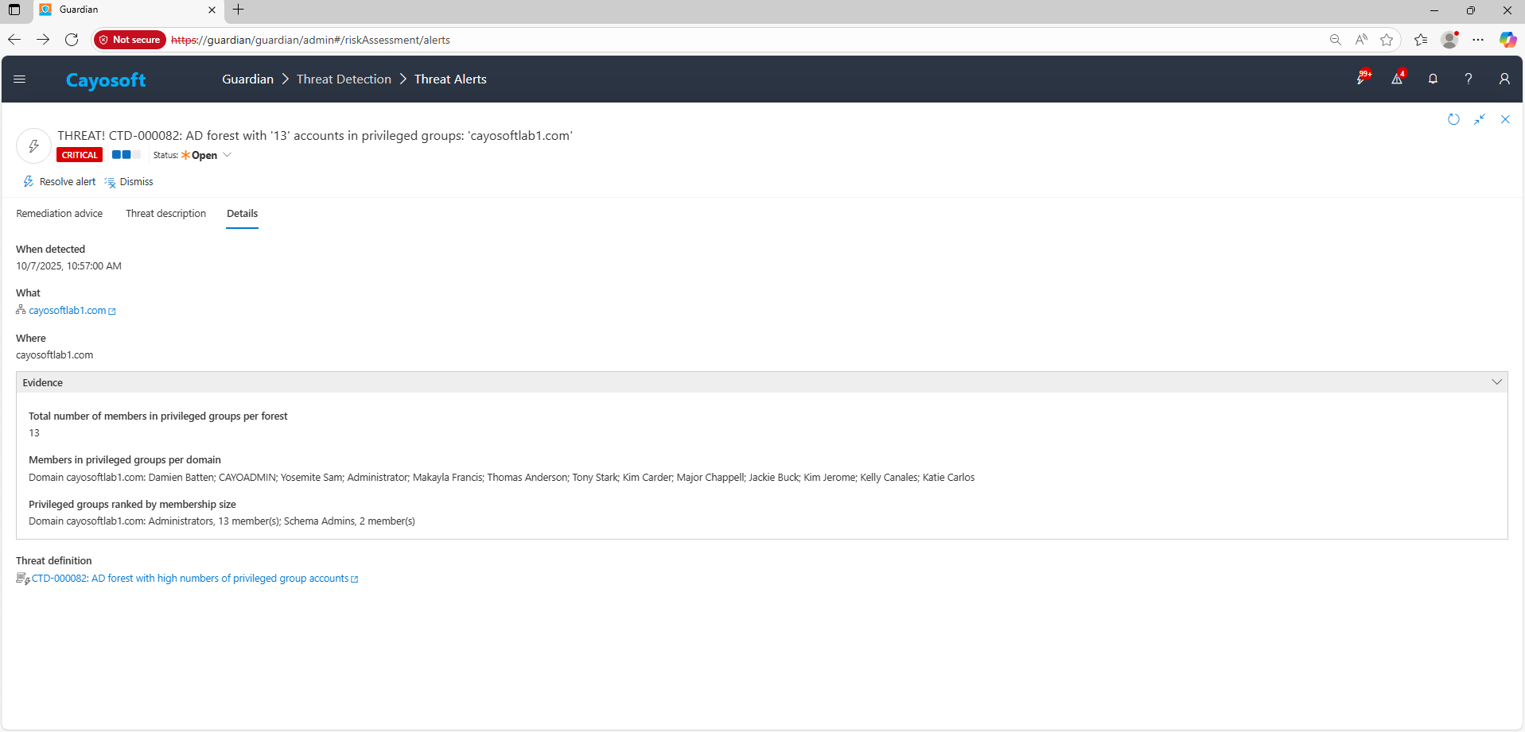Go to Threat Detection breadcrumb

click(344, 79)
